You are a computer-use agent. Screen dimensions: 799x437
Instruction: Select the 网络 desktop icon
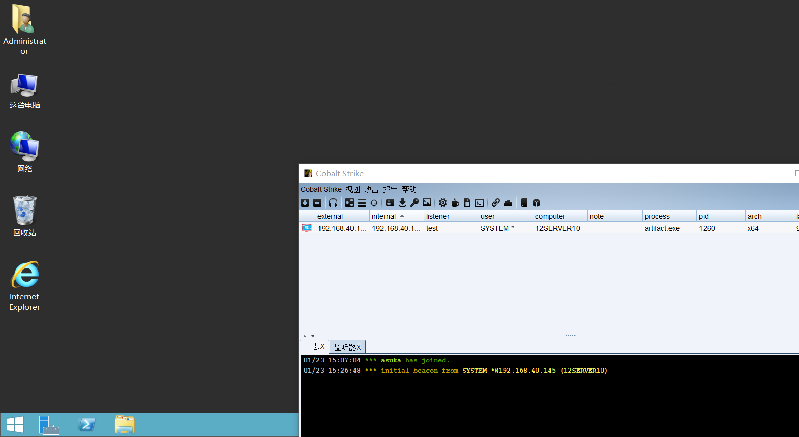24,152
